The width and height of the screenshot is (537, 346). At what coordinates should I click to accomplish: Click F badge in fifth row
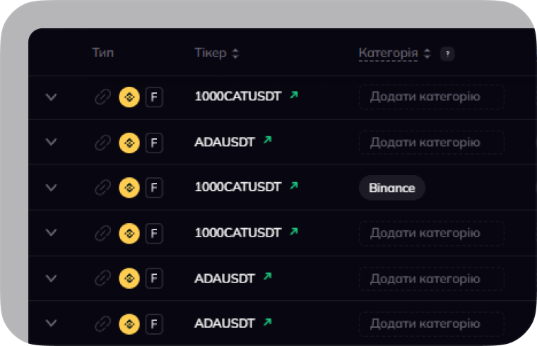(x=154, y=278)
